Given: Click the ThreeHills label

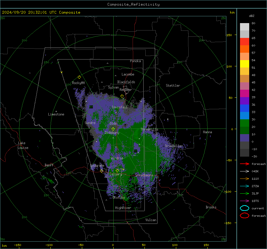Looking at the screenshot, I should (149, 129).
